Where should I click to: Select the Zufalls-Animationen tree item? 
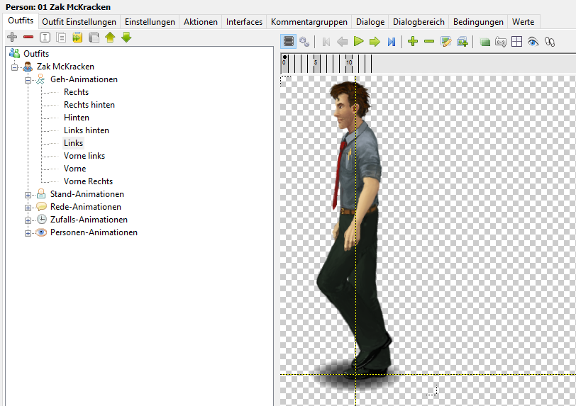click(89, 220)
